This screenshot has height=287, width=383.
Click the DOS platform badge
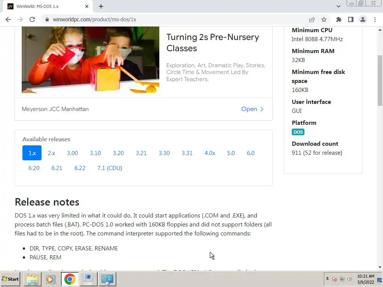pos(298,132)
